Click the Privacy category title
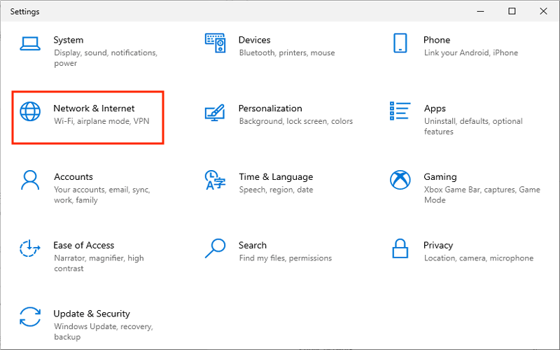This screenshot has height=350, width=560. pos(438,246)
